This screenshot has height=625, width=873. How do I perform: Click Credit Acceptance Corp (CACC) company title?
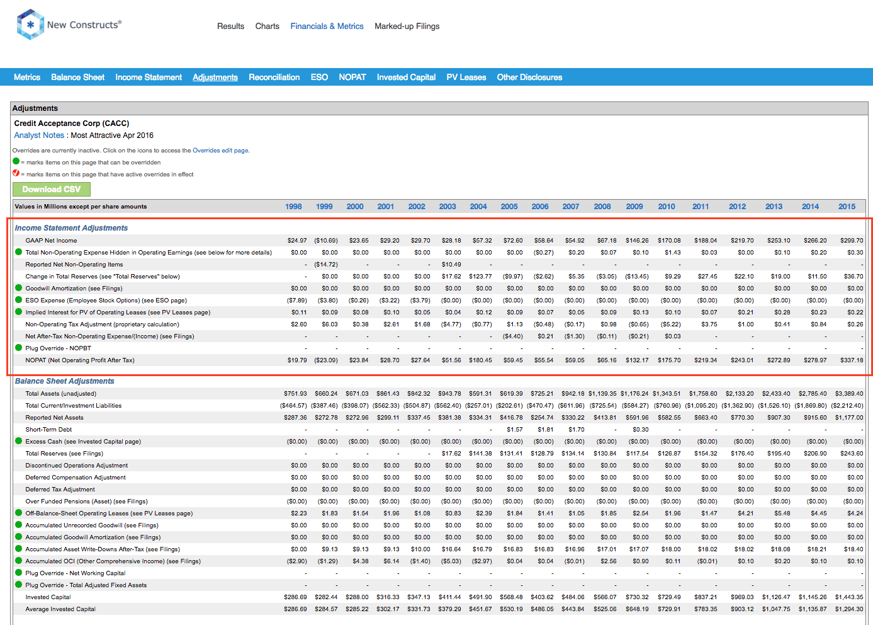72,123
